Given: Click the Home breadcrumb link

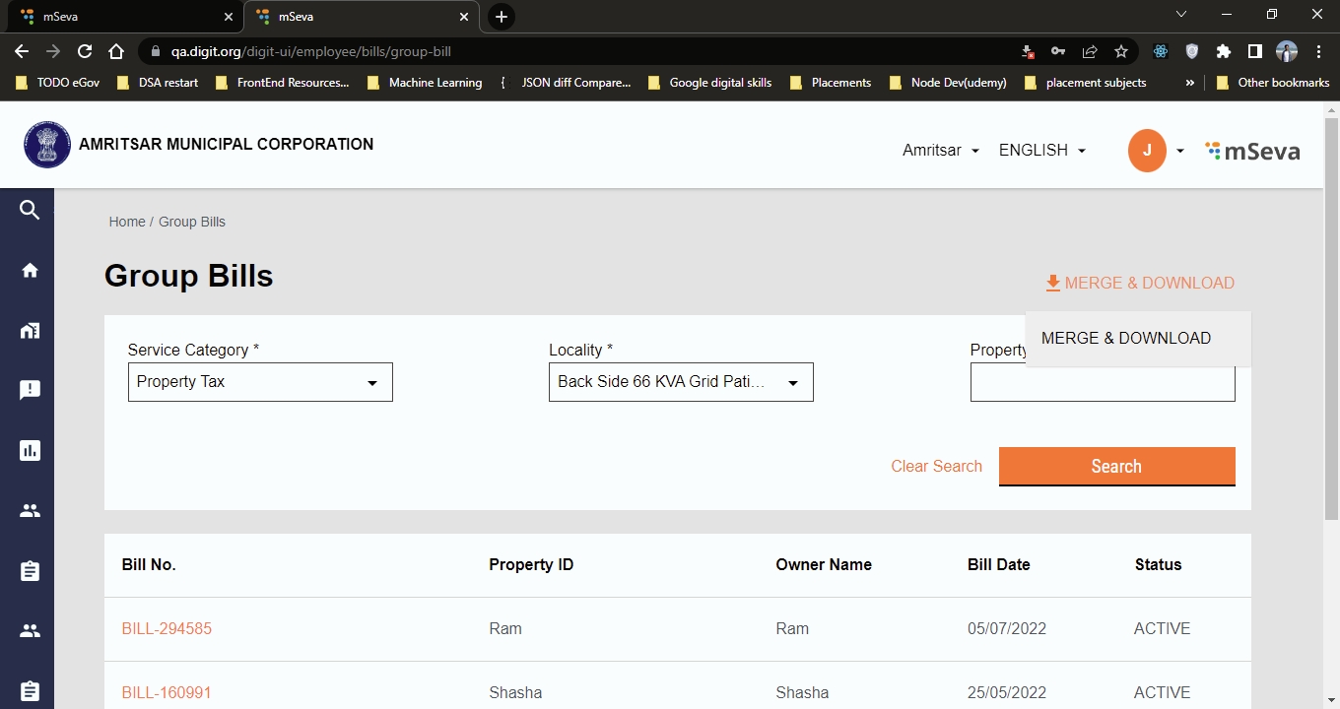Looking at the screenshot, I should [x=127, y=223].
